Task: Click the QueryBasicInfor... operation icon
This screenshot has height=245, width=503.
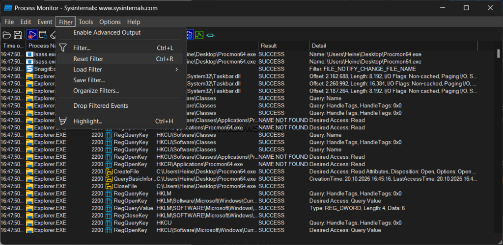Action: pos(109,179)
